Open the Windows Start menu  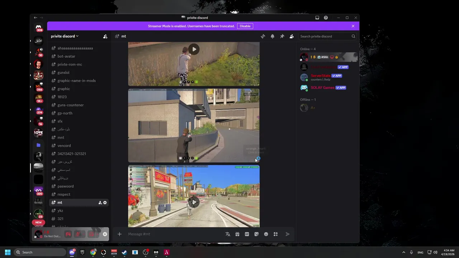point(8,252)
